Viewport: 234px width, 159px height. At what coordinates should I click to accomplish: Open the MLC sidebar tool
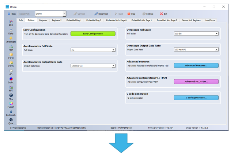11,97
